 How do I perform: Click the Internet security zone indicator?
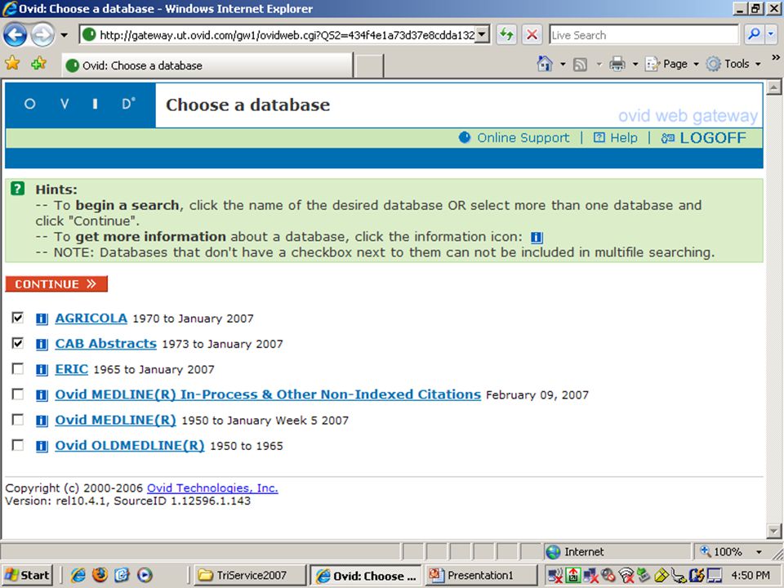point(617,551)
